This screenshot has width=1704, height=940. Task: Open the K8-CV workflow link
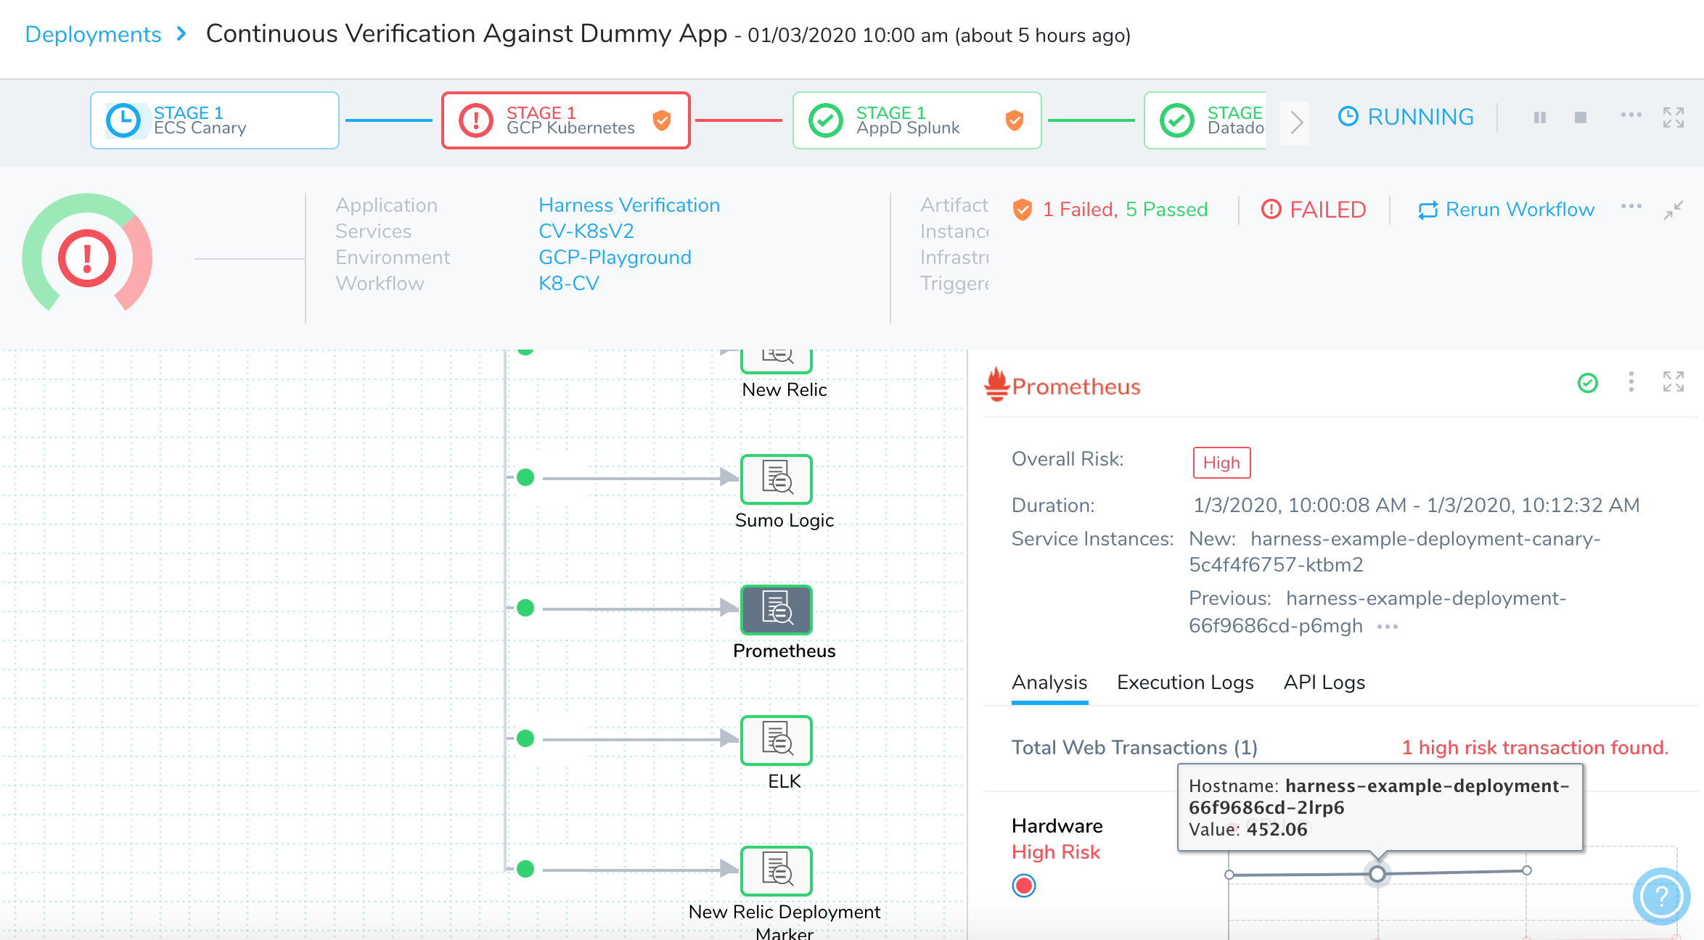click(569, 284)
